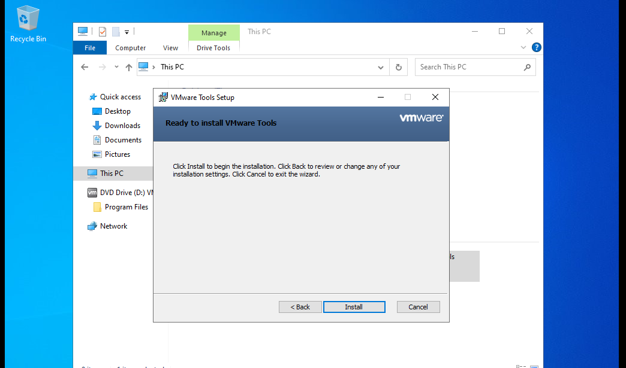
Task: Collapse the Explorer ribbon chevron
Action: pos(523,48)
